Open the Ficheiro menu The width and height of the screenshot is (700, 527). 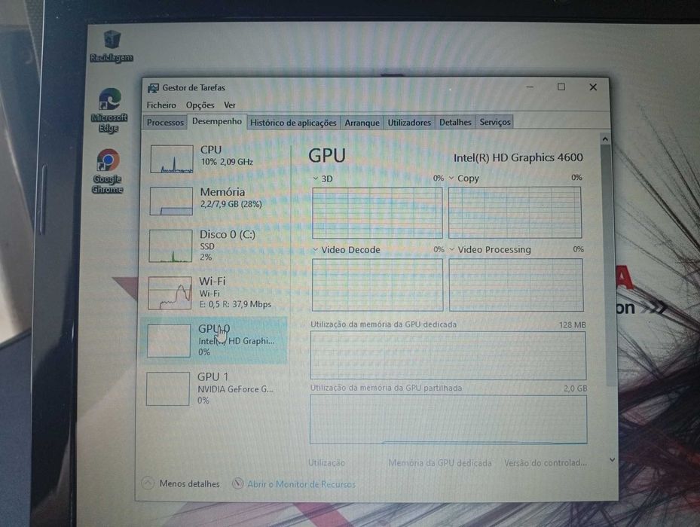point(161,105)
